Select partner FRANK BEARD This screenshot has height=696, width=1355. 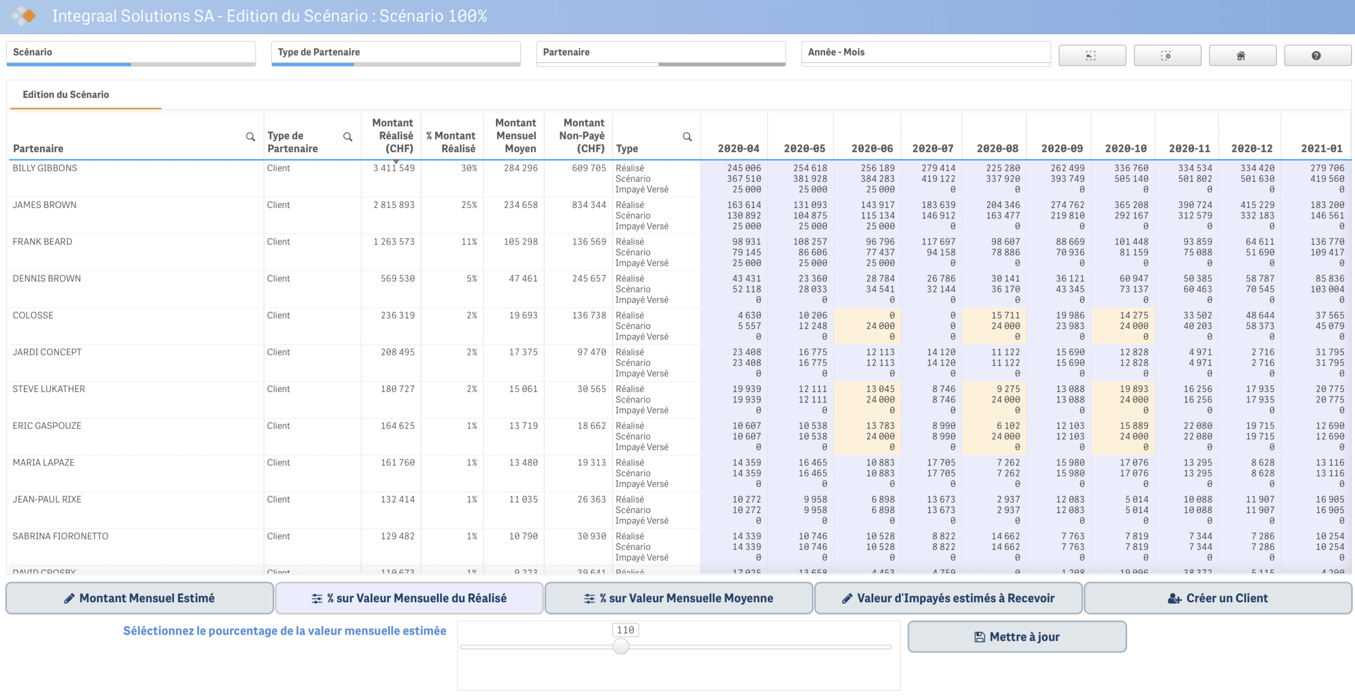[x=42, y=242]
